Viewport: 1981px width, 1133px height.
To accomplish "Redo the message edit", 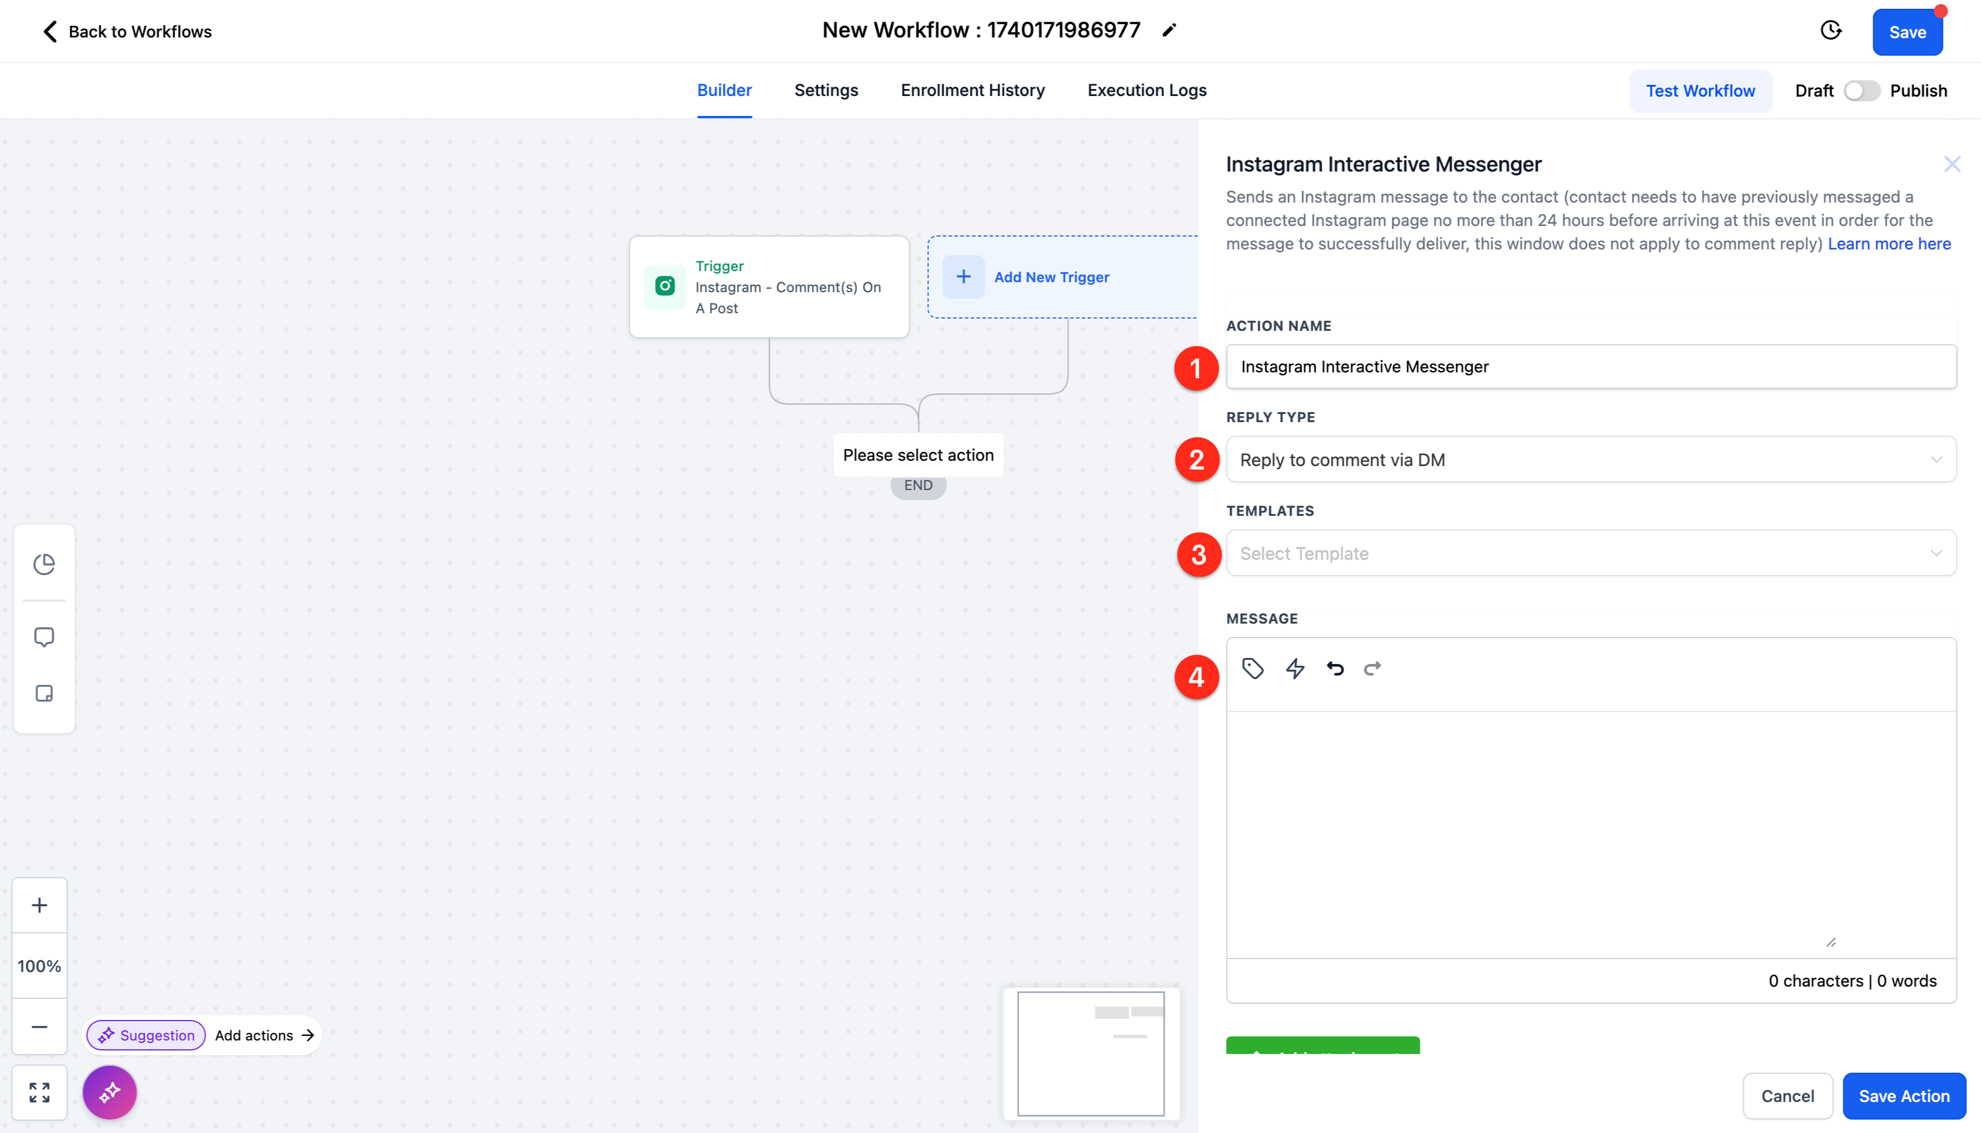I will 1372,669.
